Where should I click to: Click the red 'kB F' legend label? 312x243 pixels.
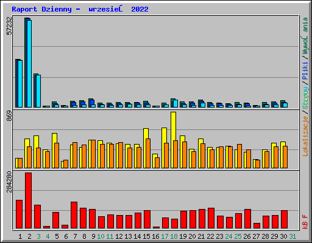tap(305, 222)
